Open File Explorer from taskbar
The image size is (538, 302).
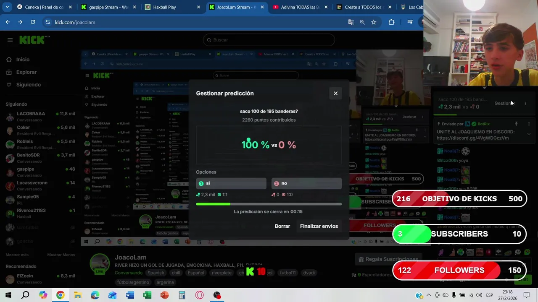pyautogui.click(x=77, y=295)
